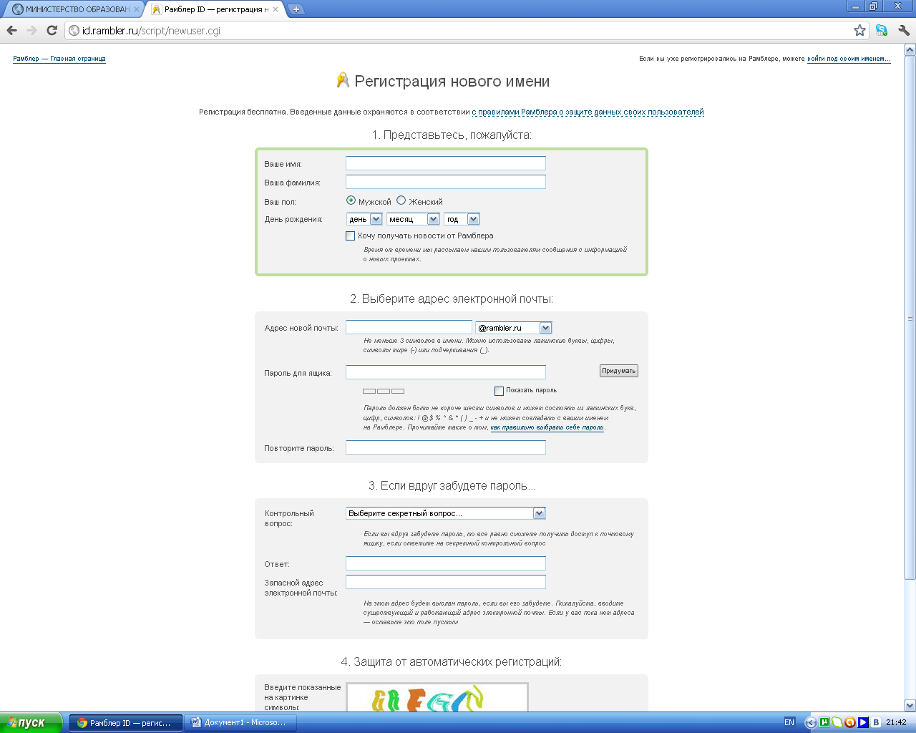This screenshot has width=916, height=733.
Task: Open the пуск Start menu
Action: click(31, 722)
